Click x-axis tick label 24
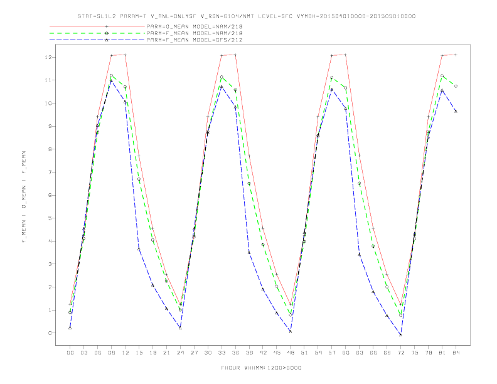The image size is (497, 384). tap(180, 353)
